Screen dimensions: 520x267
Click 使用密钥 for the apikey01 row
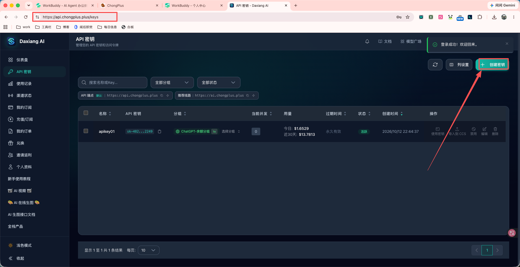click(438, 131)
